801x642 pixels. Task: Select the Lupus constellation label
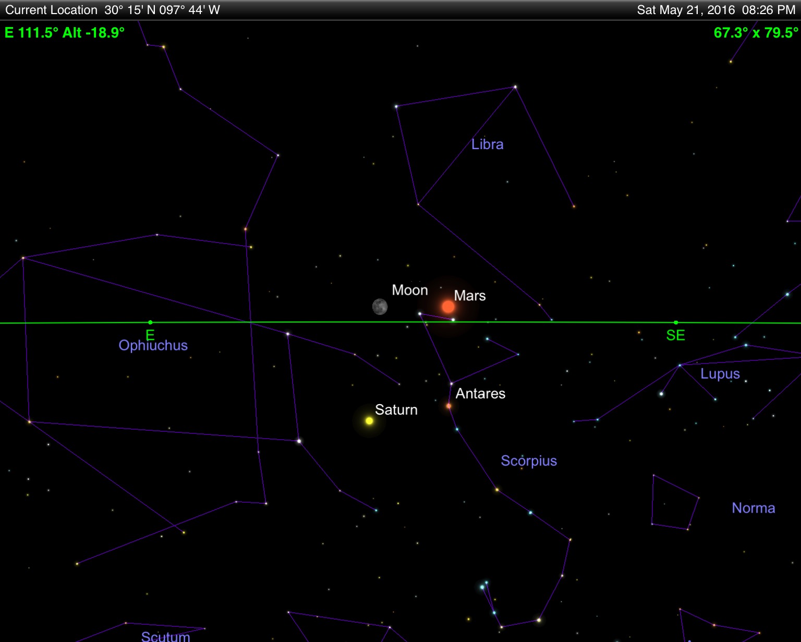coord(720,374)
